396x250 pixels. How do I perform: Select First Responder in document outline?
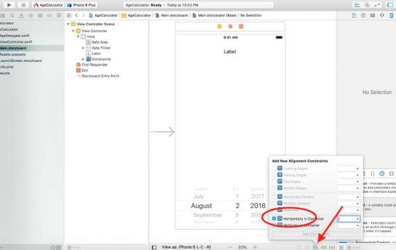pos(92,64)
